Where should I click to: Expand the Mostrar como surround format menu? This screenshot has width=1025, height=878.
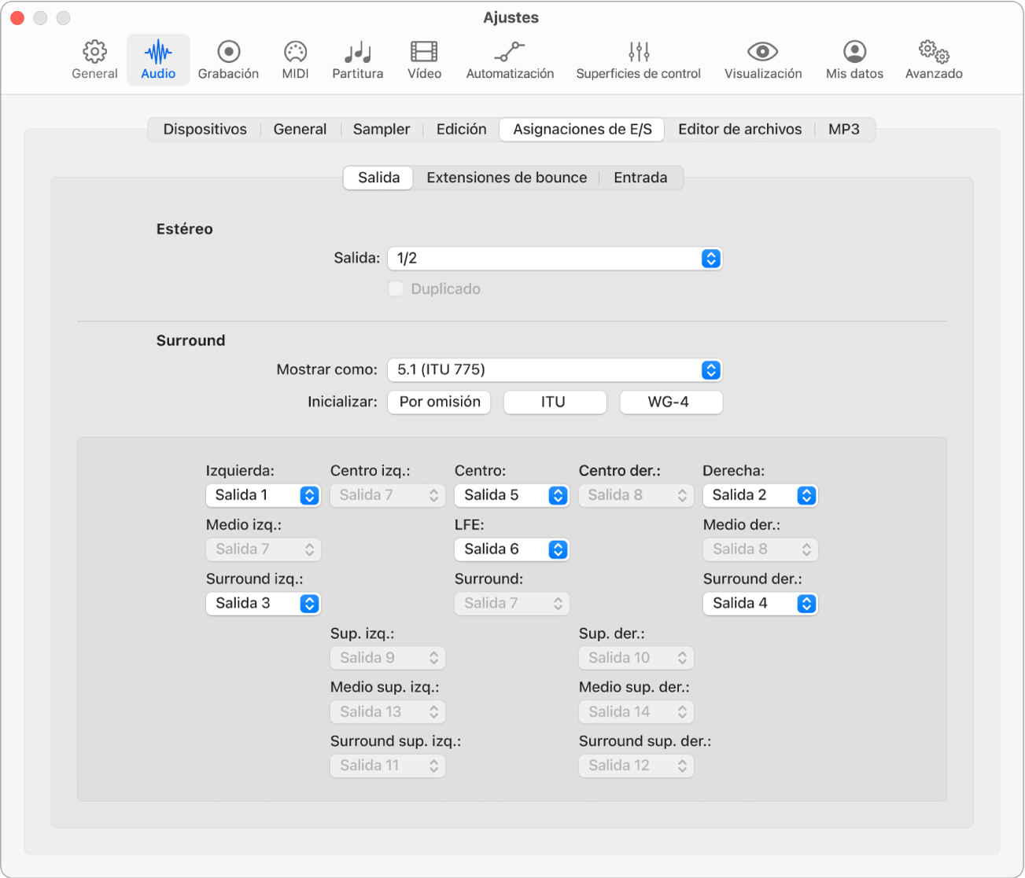point(555,369)
